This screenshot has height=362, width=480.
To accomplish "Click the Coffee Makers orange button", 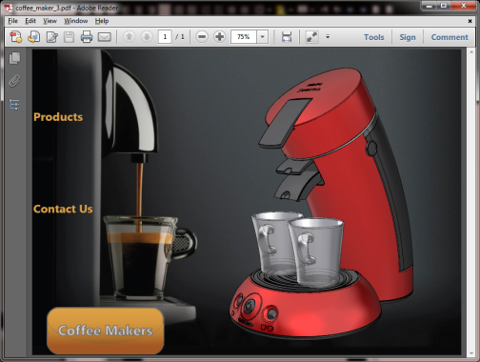I will tap(106, 331).
